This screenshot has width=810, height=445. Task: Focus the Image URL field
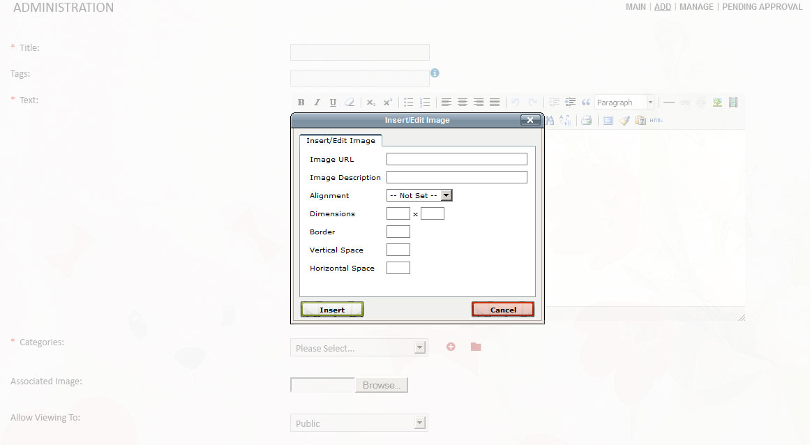click(457, 159)
